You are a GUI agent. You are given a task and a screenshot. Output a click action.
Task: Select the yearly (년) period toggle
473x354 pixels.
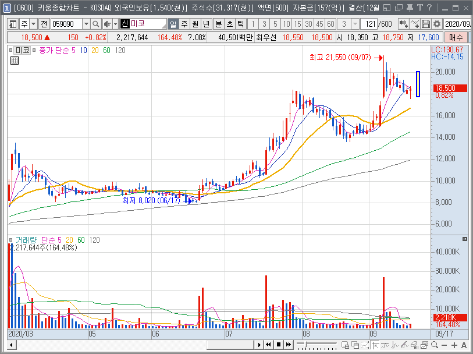(x=207, y=24)
